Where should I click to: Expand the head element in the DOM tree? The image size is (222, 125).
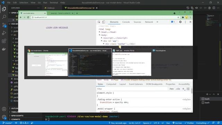tap(100, 32)
